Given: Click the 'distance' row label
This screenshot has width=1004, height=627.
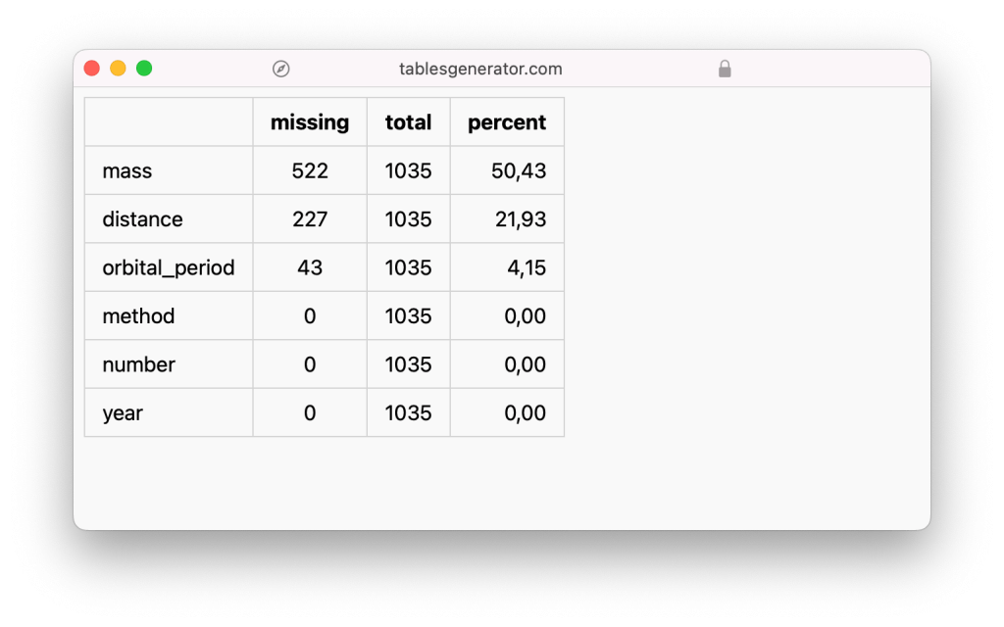Looking at the screenshot, I should tap(143, 219).
